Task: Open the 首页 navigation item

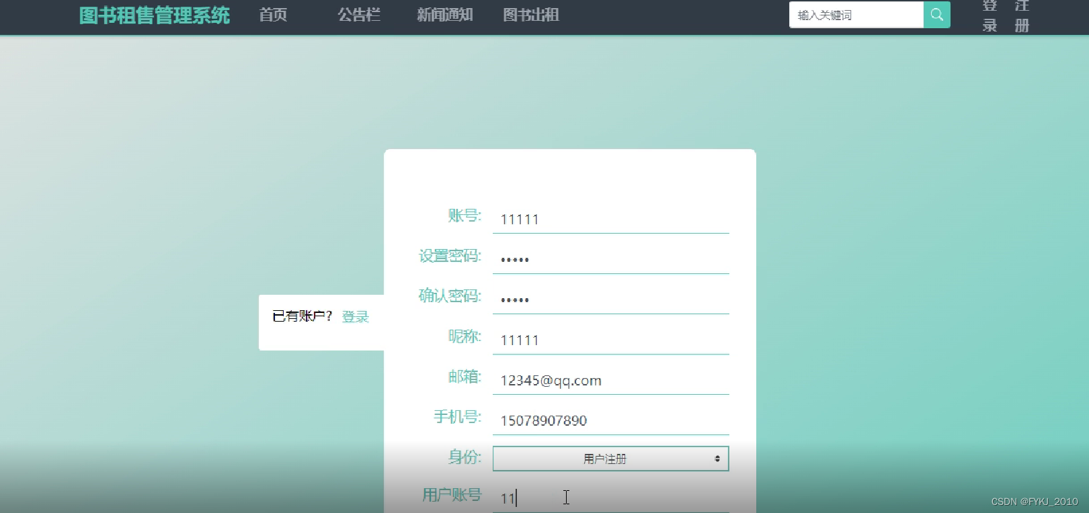Action: coord(273,15)
